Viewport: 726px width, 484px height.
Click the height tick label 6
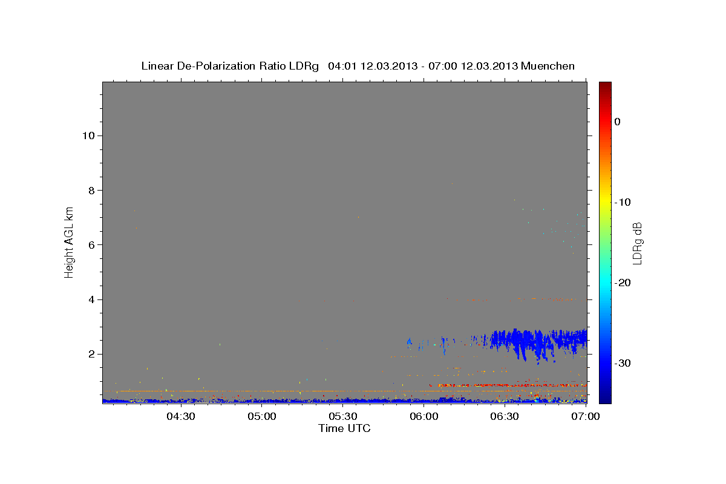coord(90,245)
